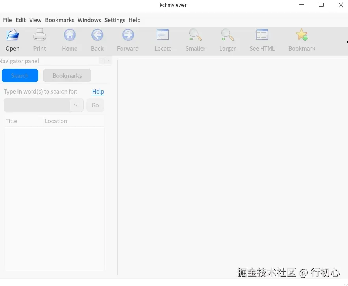Click the Go search button
Image resolution: width=348 pixels, height=286 pixels.
pos(95,105)
